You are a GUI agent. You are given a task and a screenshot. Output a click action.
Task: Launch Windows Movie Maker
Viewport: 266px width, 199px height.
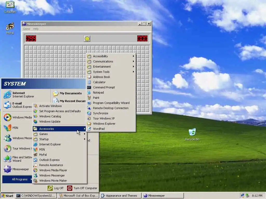59,181
